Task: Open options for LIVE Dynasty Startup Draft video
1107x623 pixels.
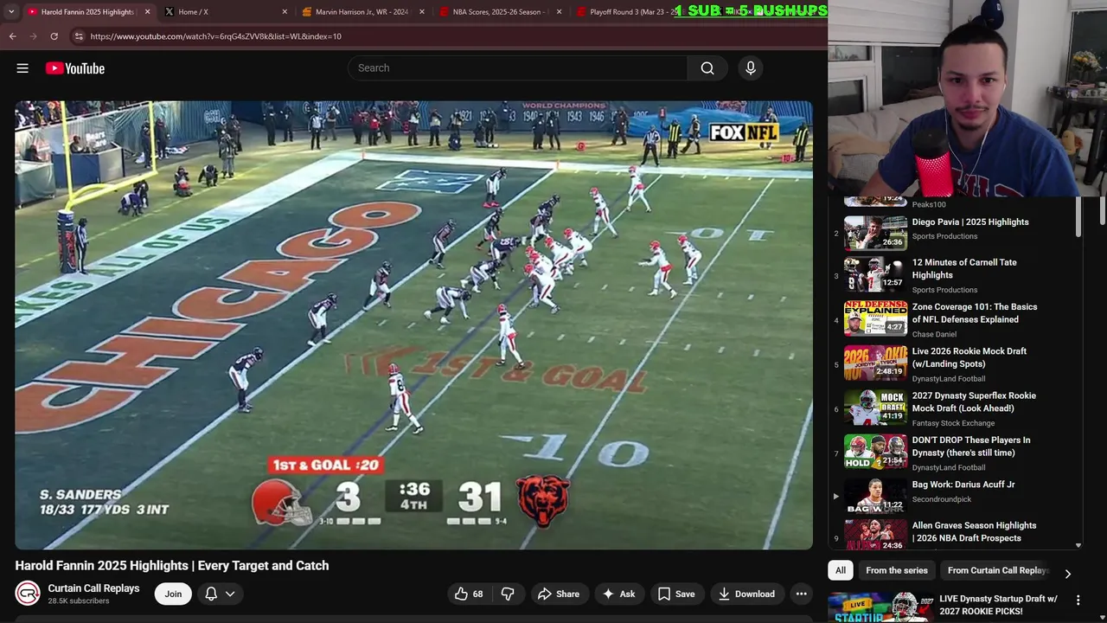Action: [1078, 600]
